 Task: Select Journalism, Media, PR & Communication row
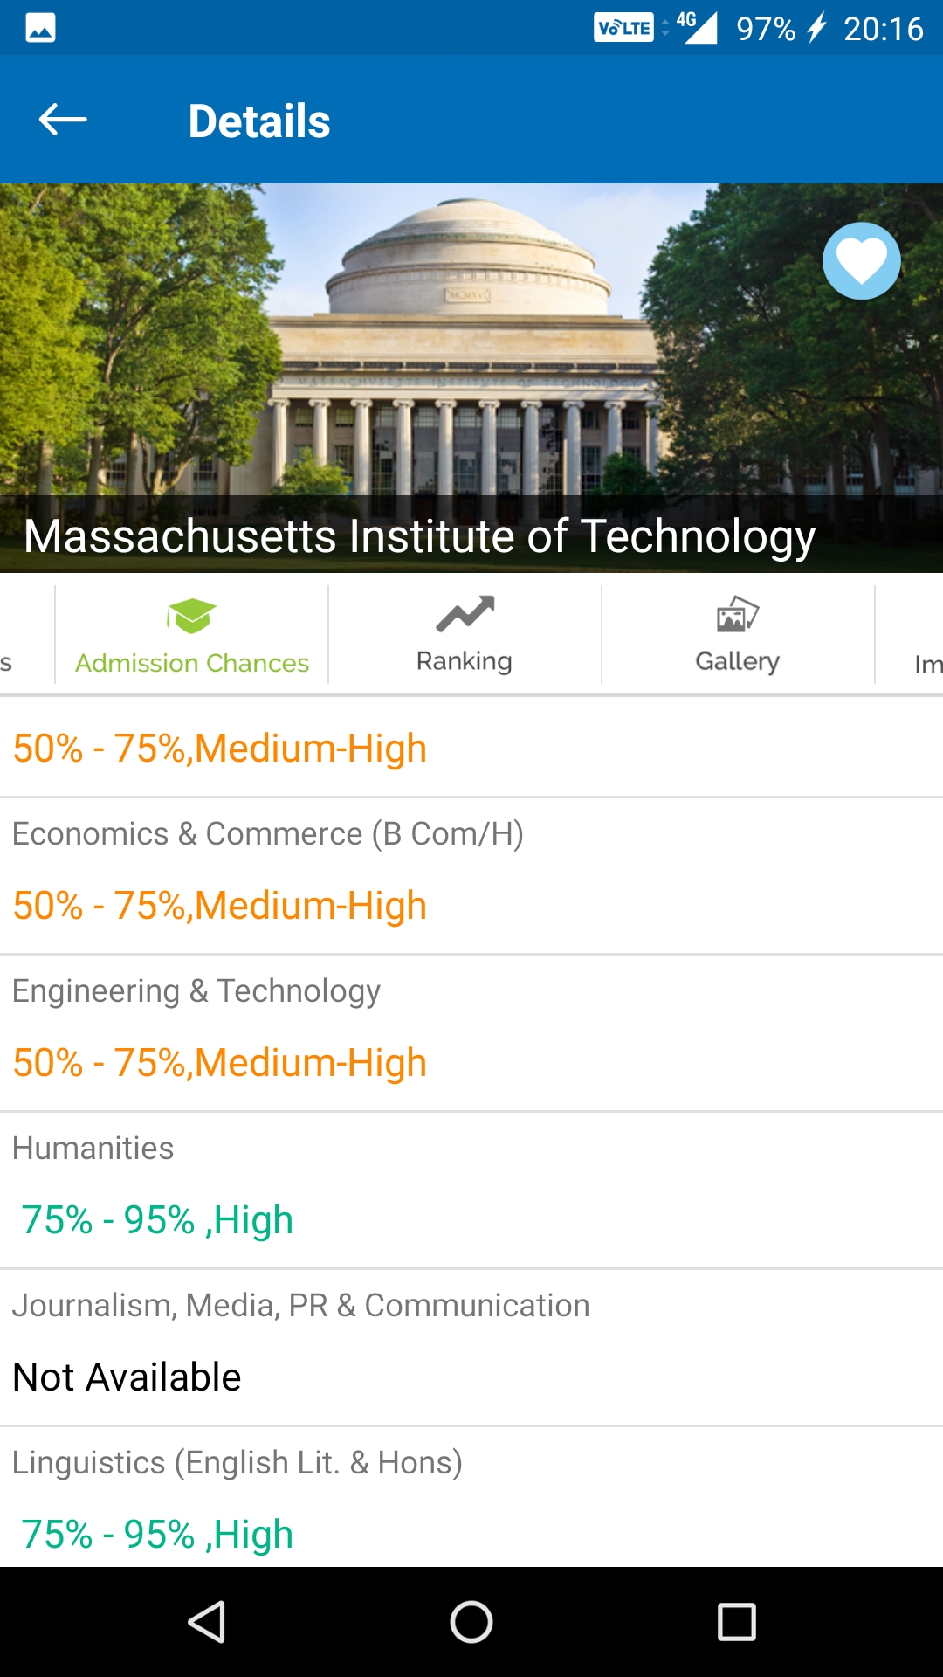point(471,1348)
